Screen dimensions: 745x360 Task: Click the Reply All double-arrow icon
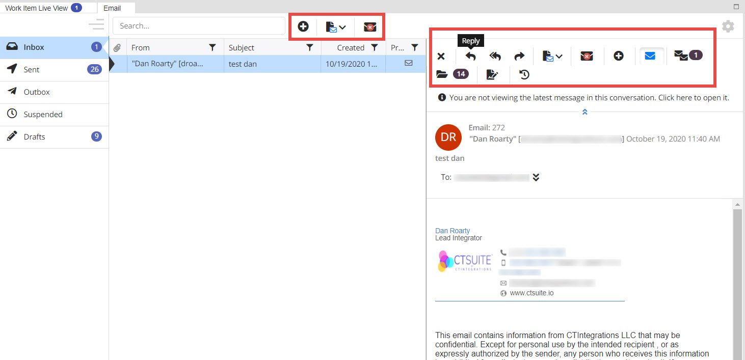[495, 57]
